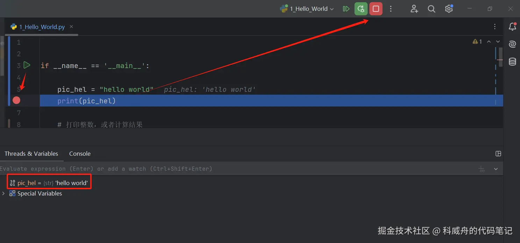Image resolution: width=520 pixels, height=243 pixels.
Task: Open the 1_Hello_World run configuration dropdown
Action: pos(307,9)
